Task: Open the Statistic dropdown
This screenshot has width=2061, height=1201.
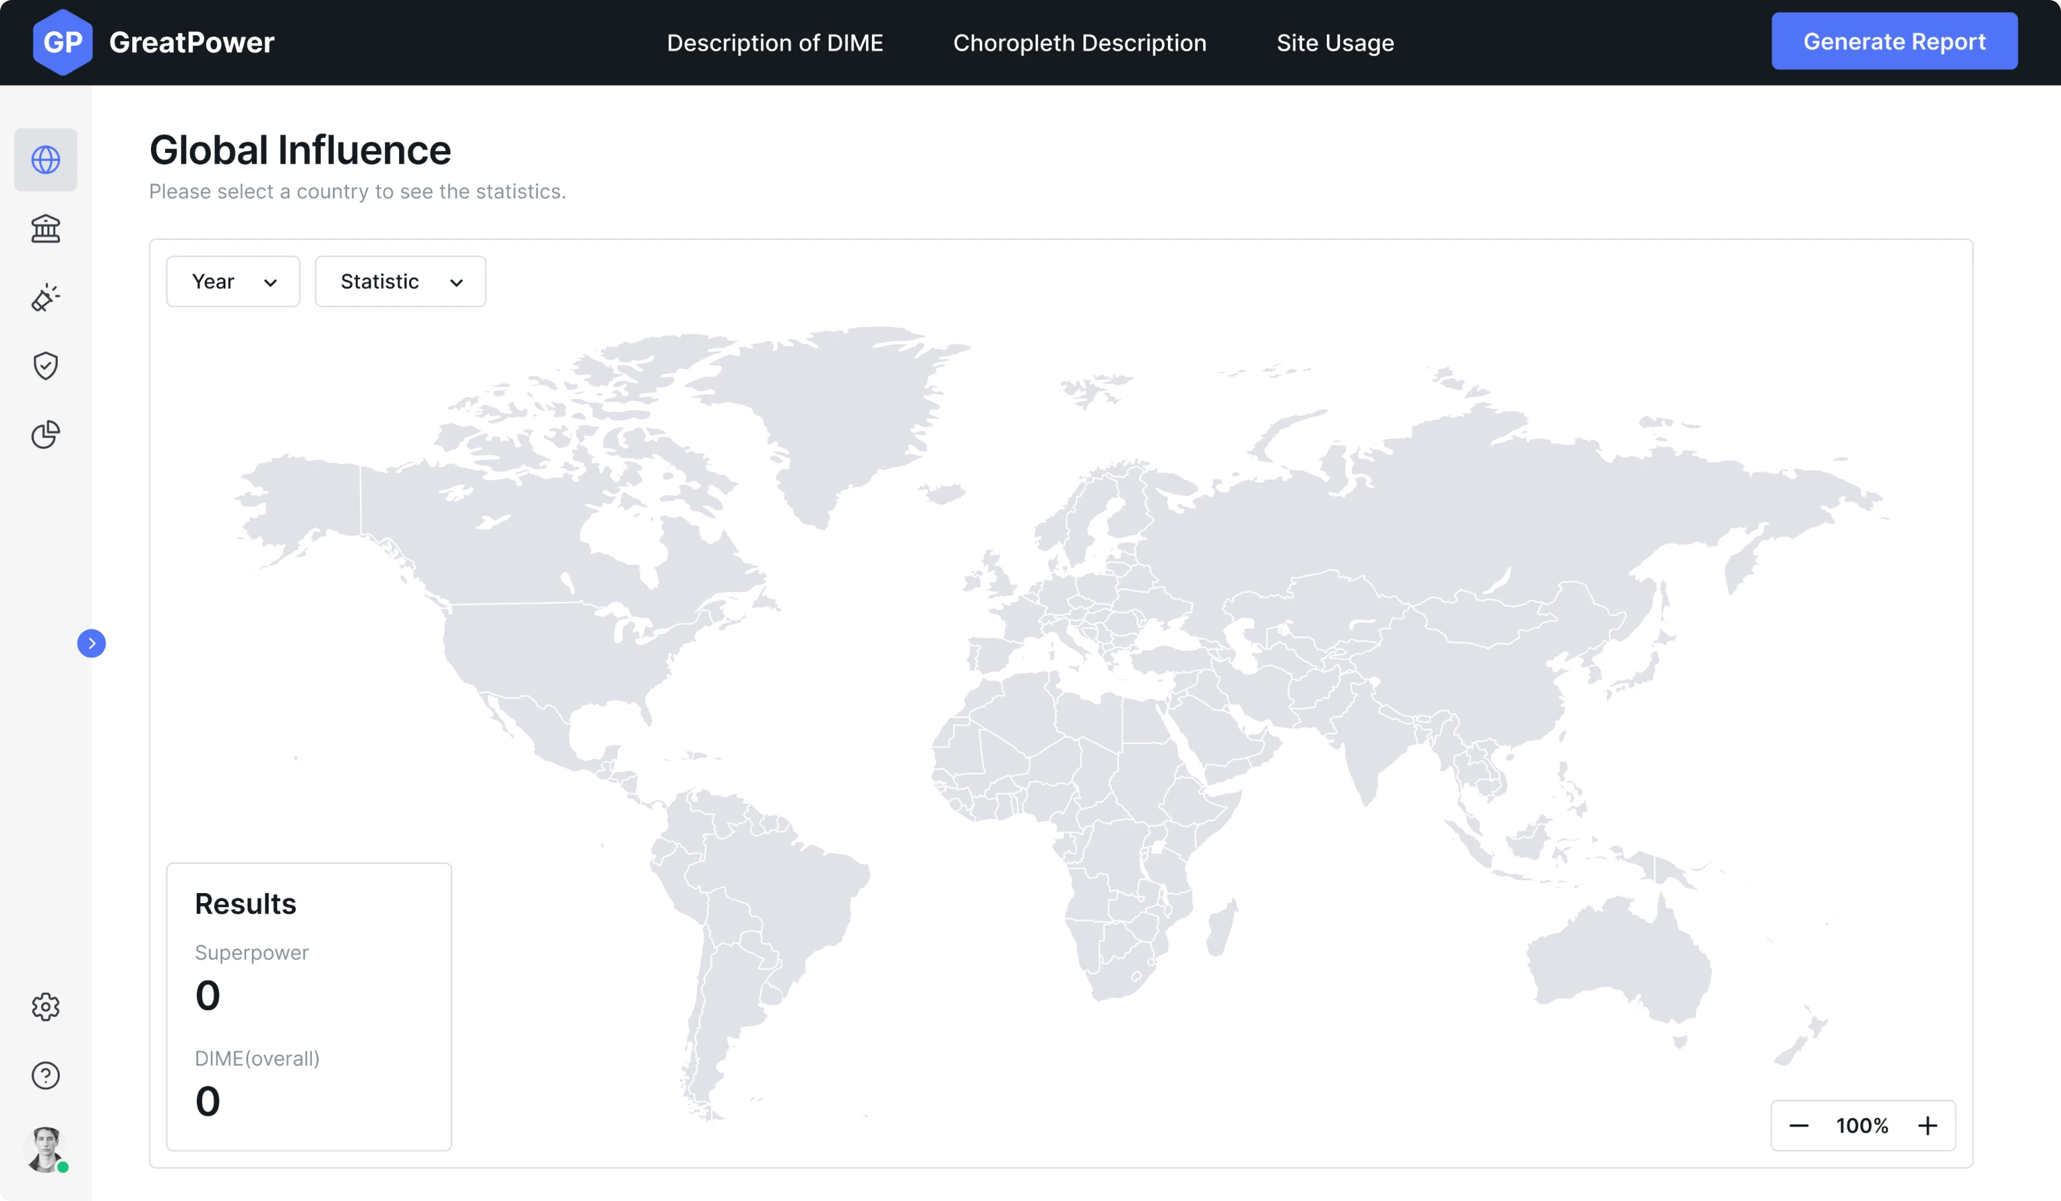Action: (400, 281)
